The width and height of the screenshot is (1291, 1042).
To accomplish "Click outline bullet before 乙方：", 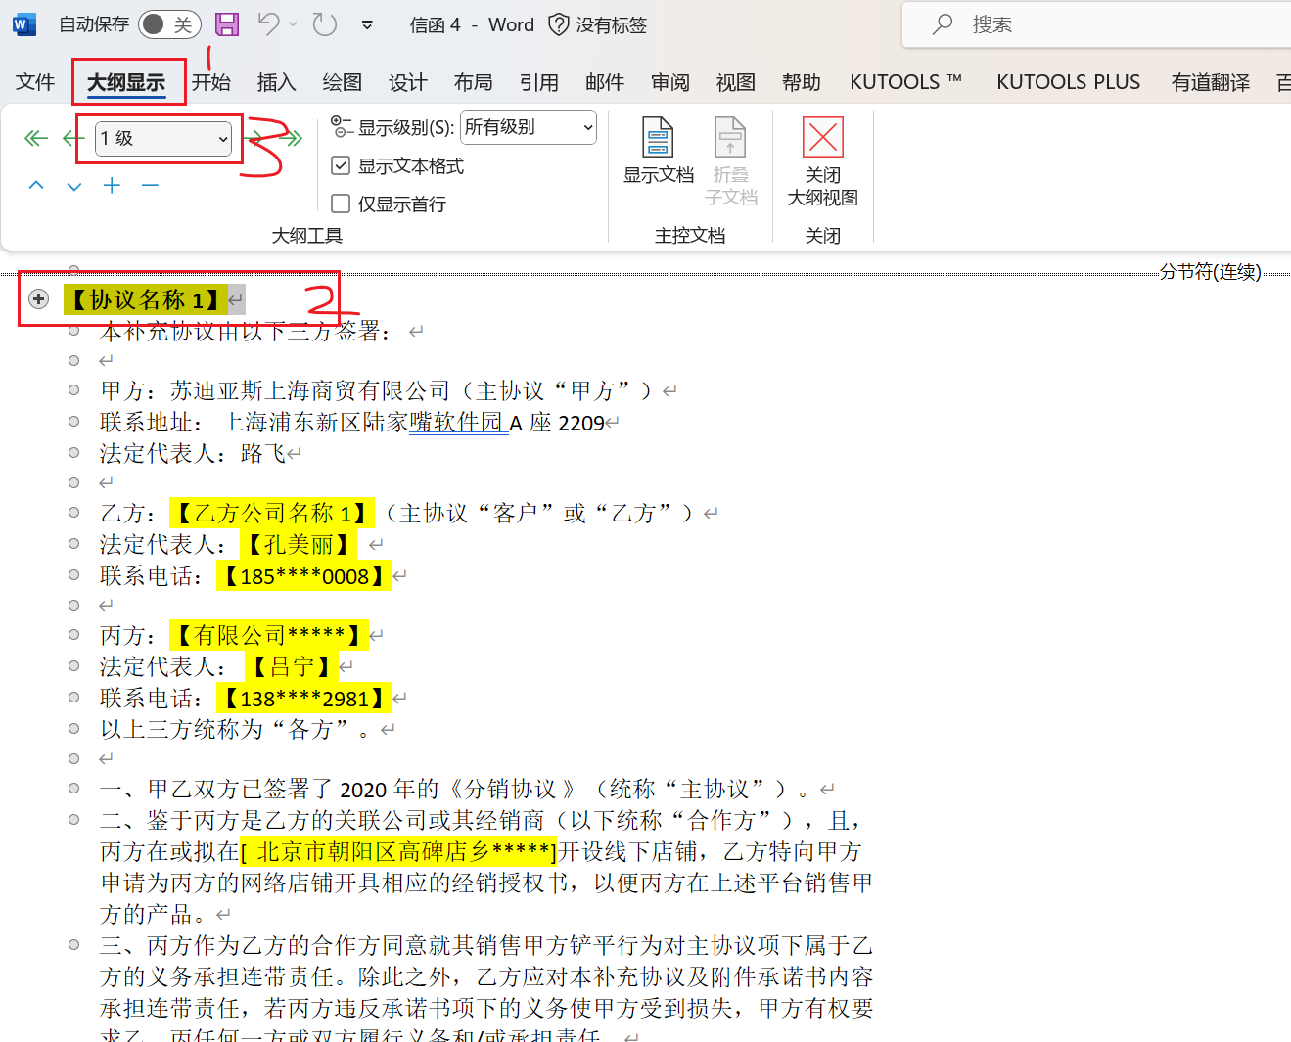I will (73, 513).
